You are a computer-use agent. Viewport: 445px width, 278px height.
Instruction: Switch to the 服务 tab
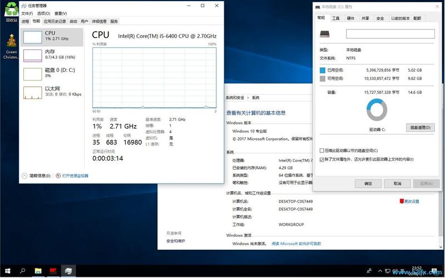[114, 21]
